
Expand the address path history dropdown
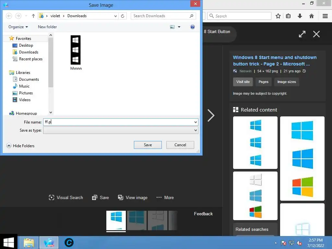(x=115, y=16)
